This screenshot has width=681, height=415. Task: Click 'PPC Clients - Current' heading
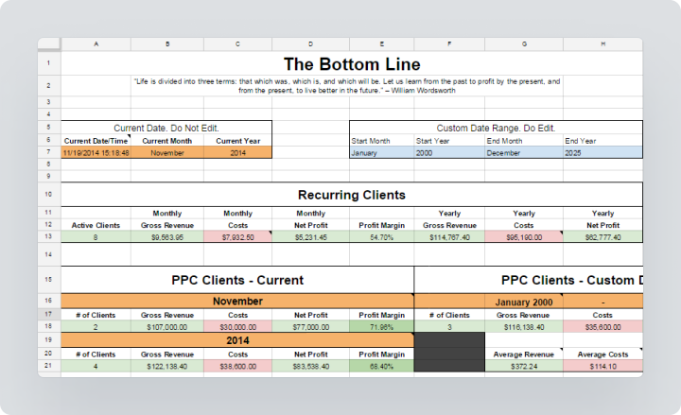[237, 280]
